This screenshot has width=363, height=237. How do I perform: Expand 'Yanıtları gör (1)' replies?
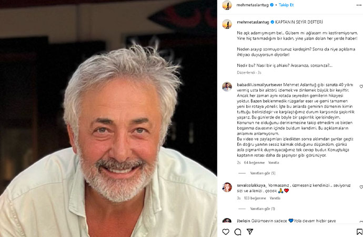[263, 209]
